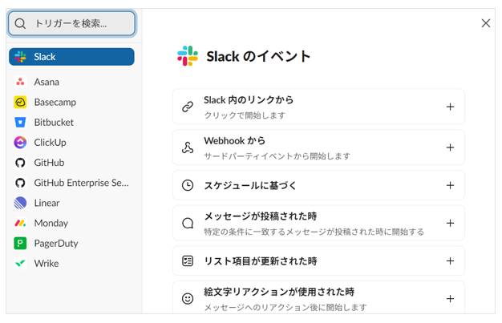Add メッセージが投稿された時 with plus icon
The height and width of the screenshot is (323, 502).
point(450,223)
